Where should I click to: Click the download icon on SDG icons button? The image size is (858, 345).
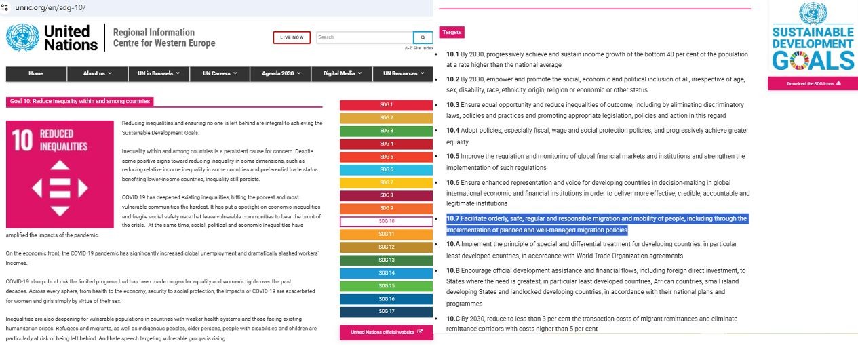pos(839,83)
